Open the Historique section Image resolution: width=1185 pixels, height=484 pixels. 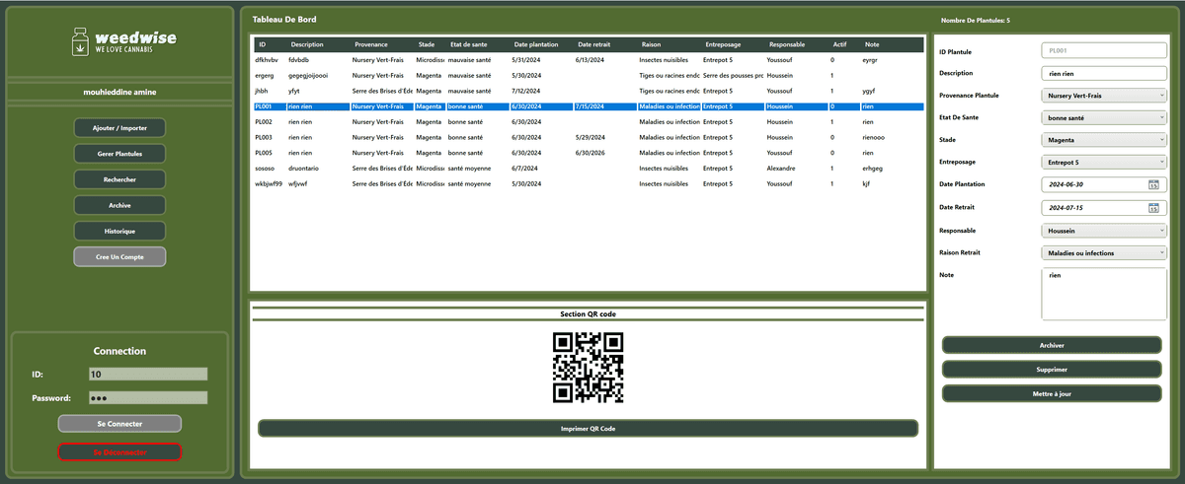[119, 231]
